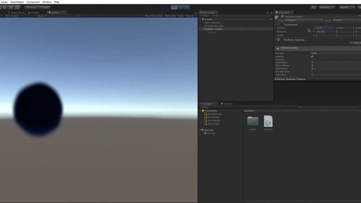Click the Step frame button
361x203 pixels.
(x=187, y=7)
